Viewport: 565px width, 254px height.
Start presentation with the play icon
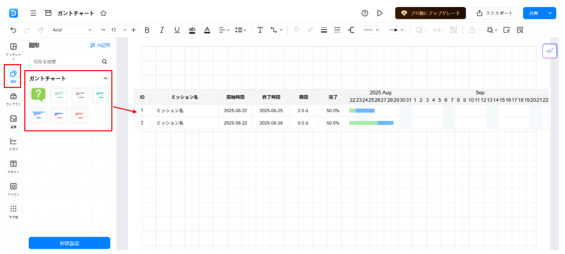click(x=380, y=13)
